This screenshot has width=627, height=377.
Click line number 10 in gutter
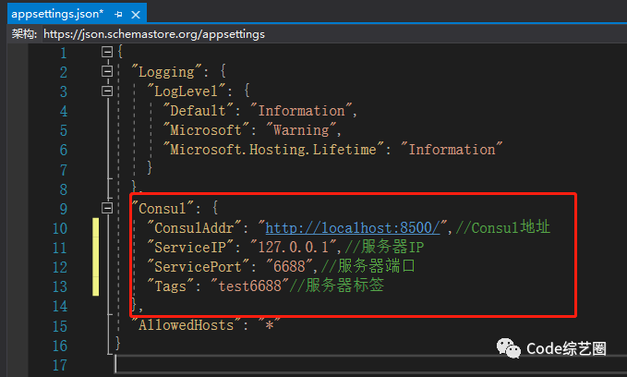[58, 227]
